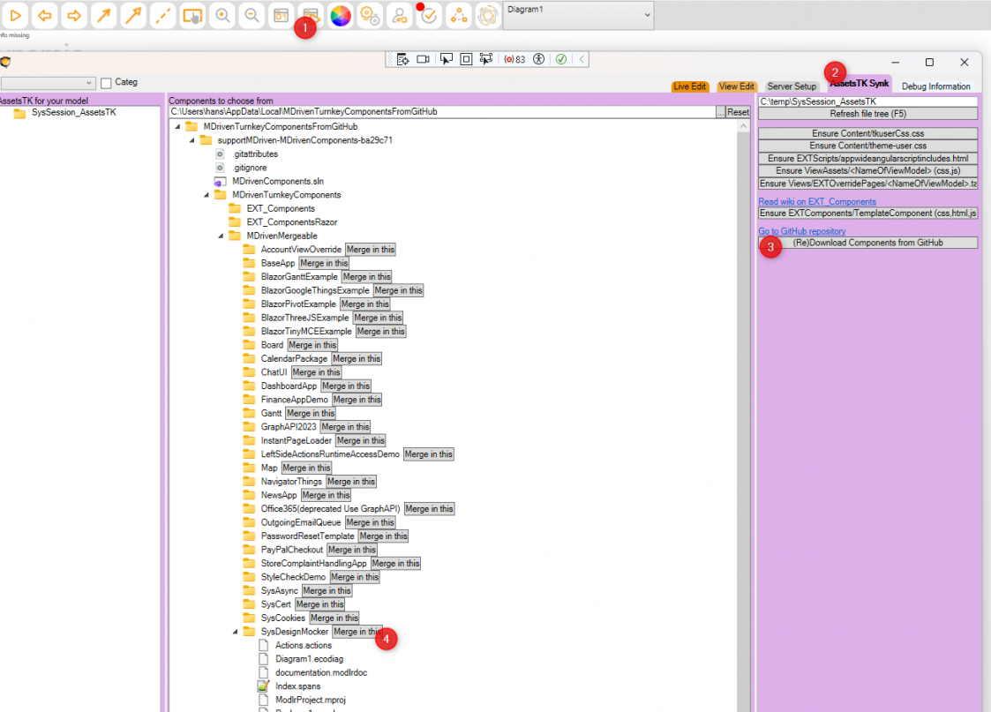
Task: Click the zoom in magnifier icon
Action: pyautogui.click(x=222, y=15)
